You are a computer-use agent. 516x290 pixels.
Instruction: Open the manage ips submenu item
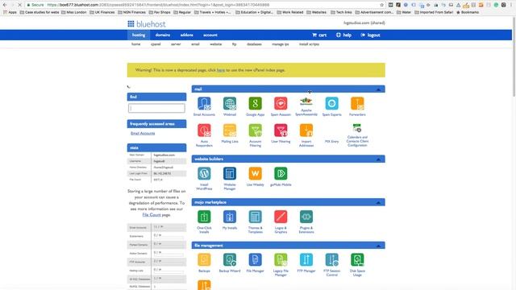281,44
